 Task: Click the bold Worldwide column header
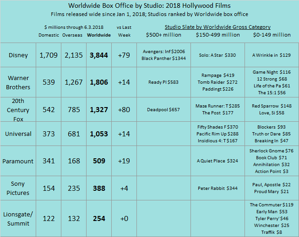click(x=99, y=35)
